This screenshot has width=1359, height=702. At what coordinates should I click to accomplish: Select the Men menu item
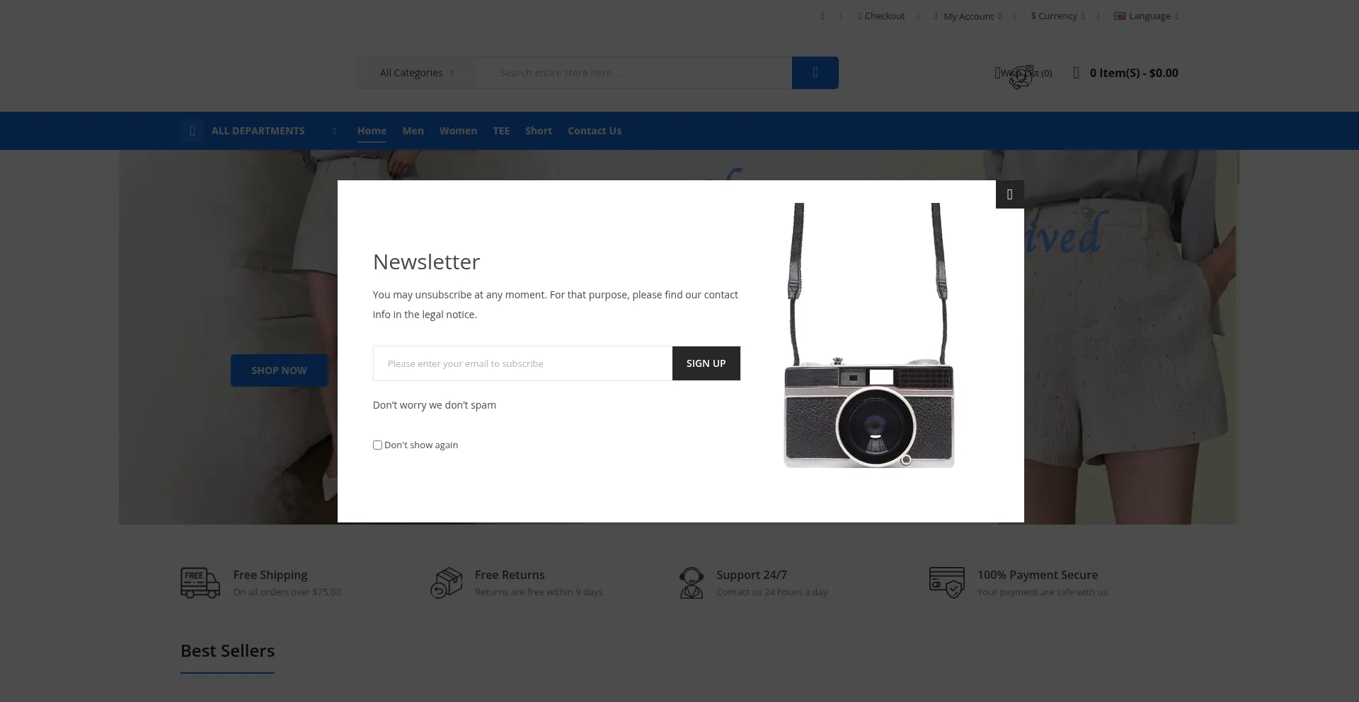[x=413, y=131]
